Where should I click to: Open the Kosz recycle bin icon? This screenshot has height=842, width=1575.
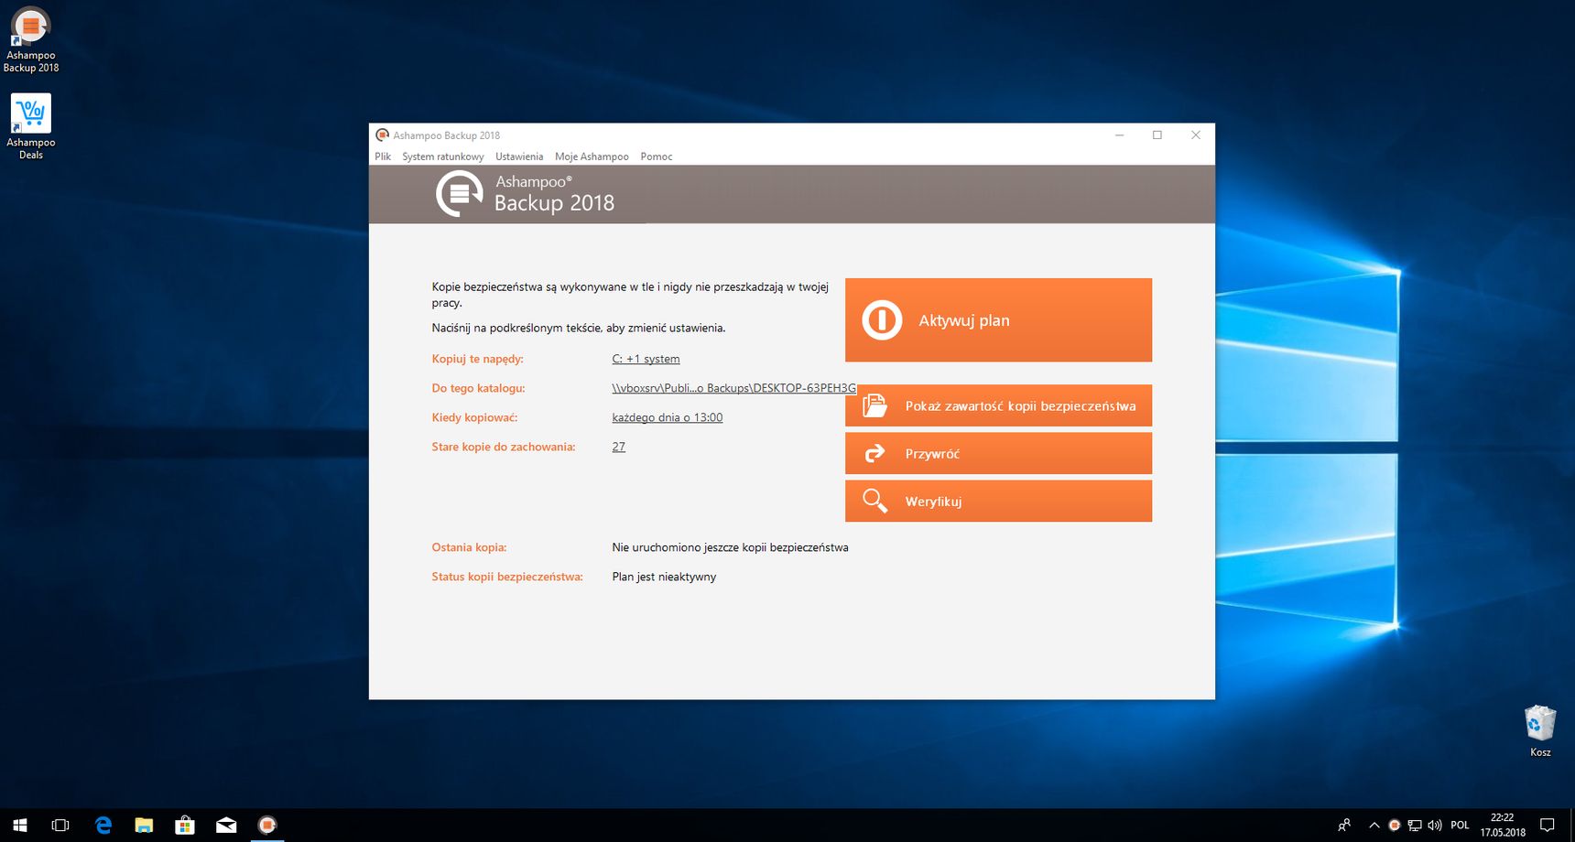1540,730
